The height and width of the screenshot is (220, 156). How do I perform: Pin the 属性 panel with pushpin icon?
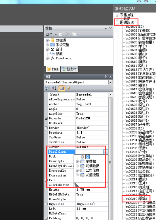tap(106, 76)
